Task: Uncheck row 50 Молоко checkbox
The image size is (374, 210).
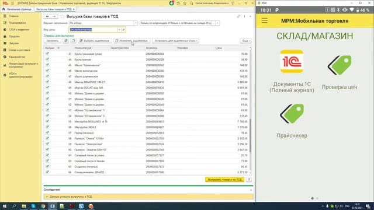Action: [x=47, y=93]
